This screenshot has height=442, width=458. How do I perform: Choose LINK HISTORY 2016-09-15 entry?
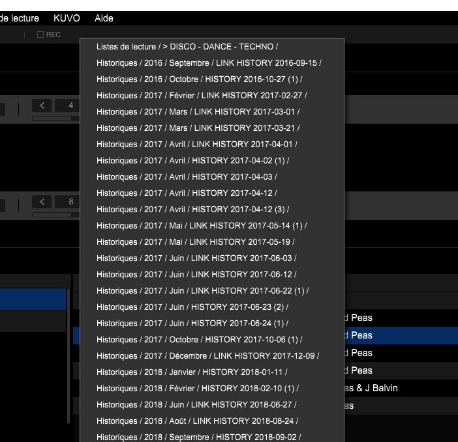(209, 63)
